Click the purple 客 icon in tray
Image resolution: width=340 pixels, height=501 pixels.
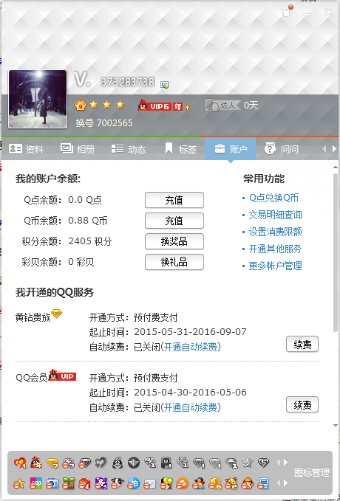(x=101, y=483)
